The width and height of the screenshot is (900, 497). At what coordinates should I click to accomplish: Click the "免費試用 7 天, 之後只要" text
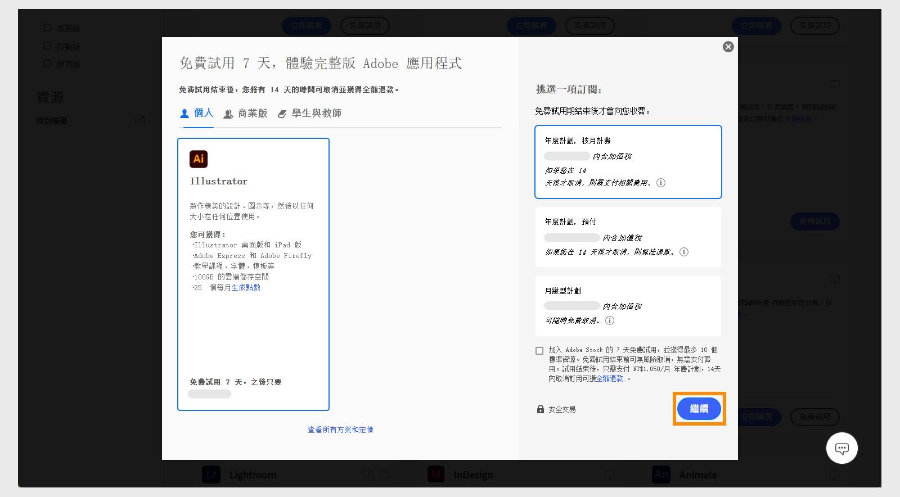(x=235, y=382)
